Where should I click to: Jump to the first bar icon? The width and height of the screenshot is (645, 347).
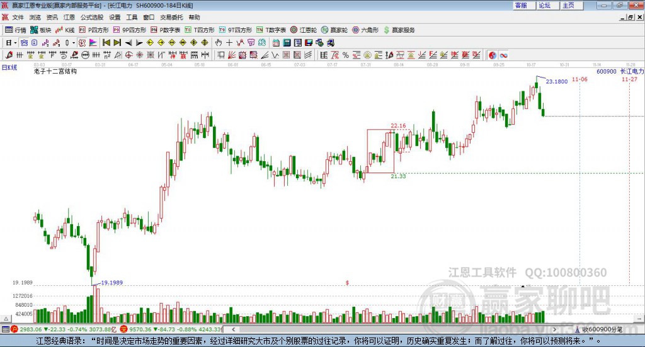coord(106,43)
